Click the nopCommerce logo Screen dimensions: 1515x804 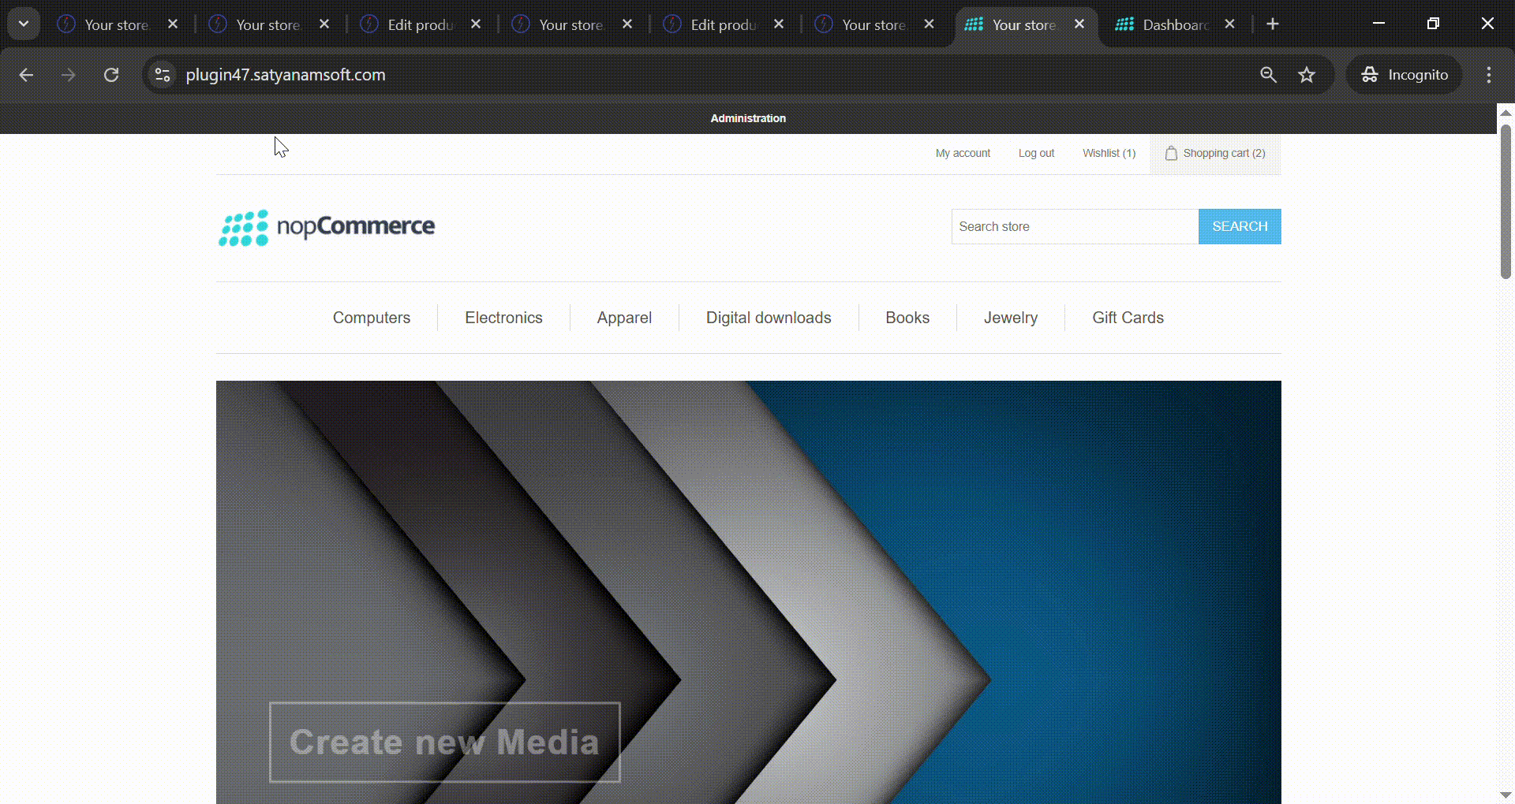click(327, 227)
